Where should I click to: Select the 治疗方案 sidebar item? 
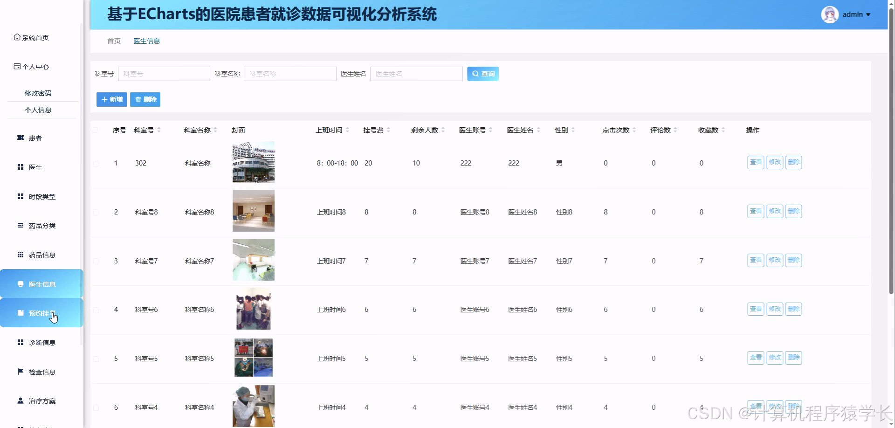click(41, 400)
